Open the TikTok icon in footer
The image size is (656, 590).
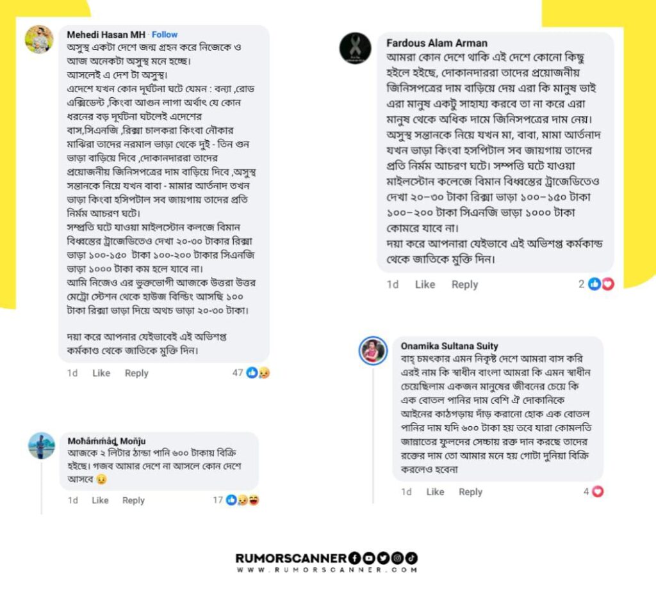coord(411,558)
